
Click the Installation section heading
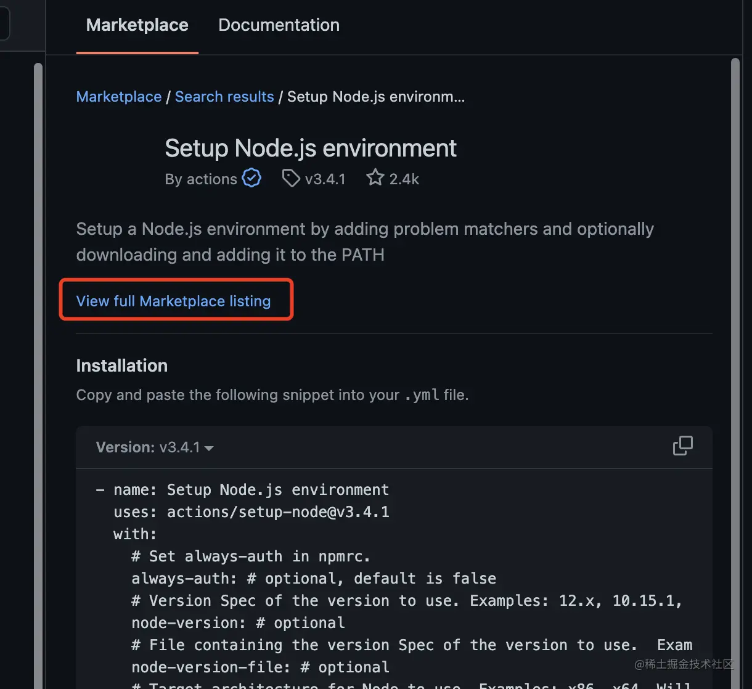[122, 366]
